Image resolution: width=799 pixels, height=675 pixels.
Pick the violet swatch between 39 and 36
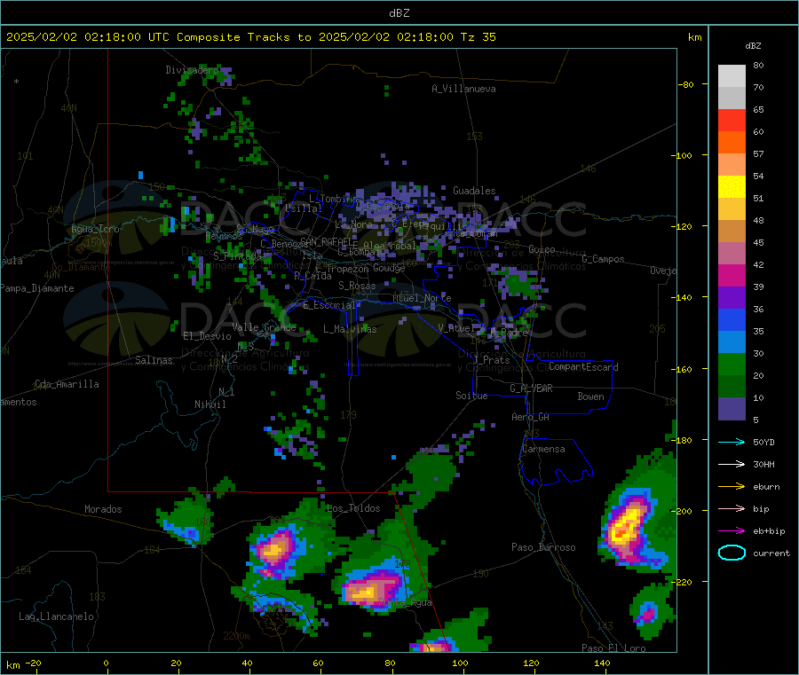732,298
